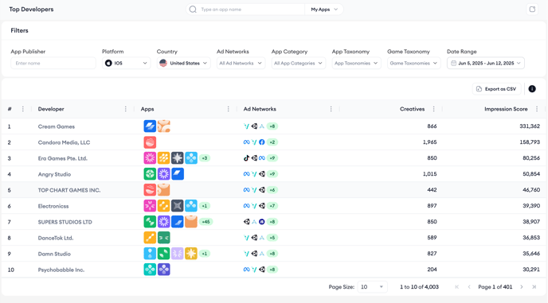Click impression score 46,760

point(531,190)
